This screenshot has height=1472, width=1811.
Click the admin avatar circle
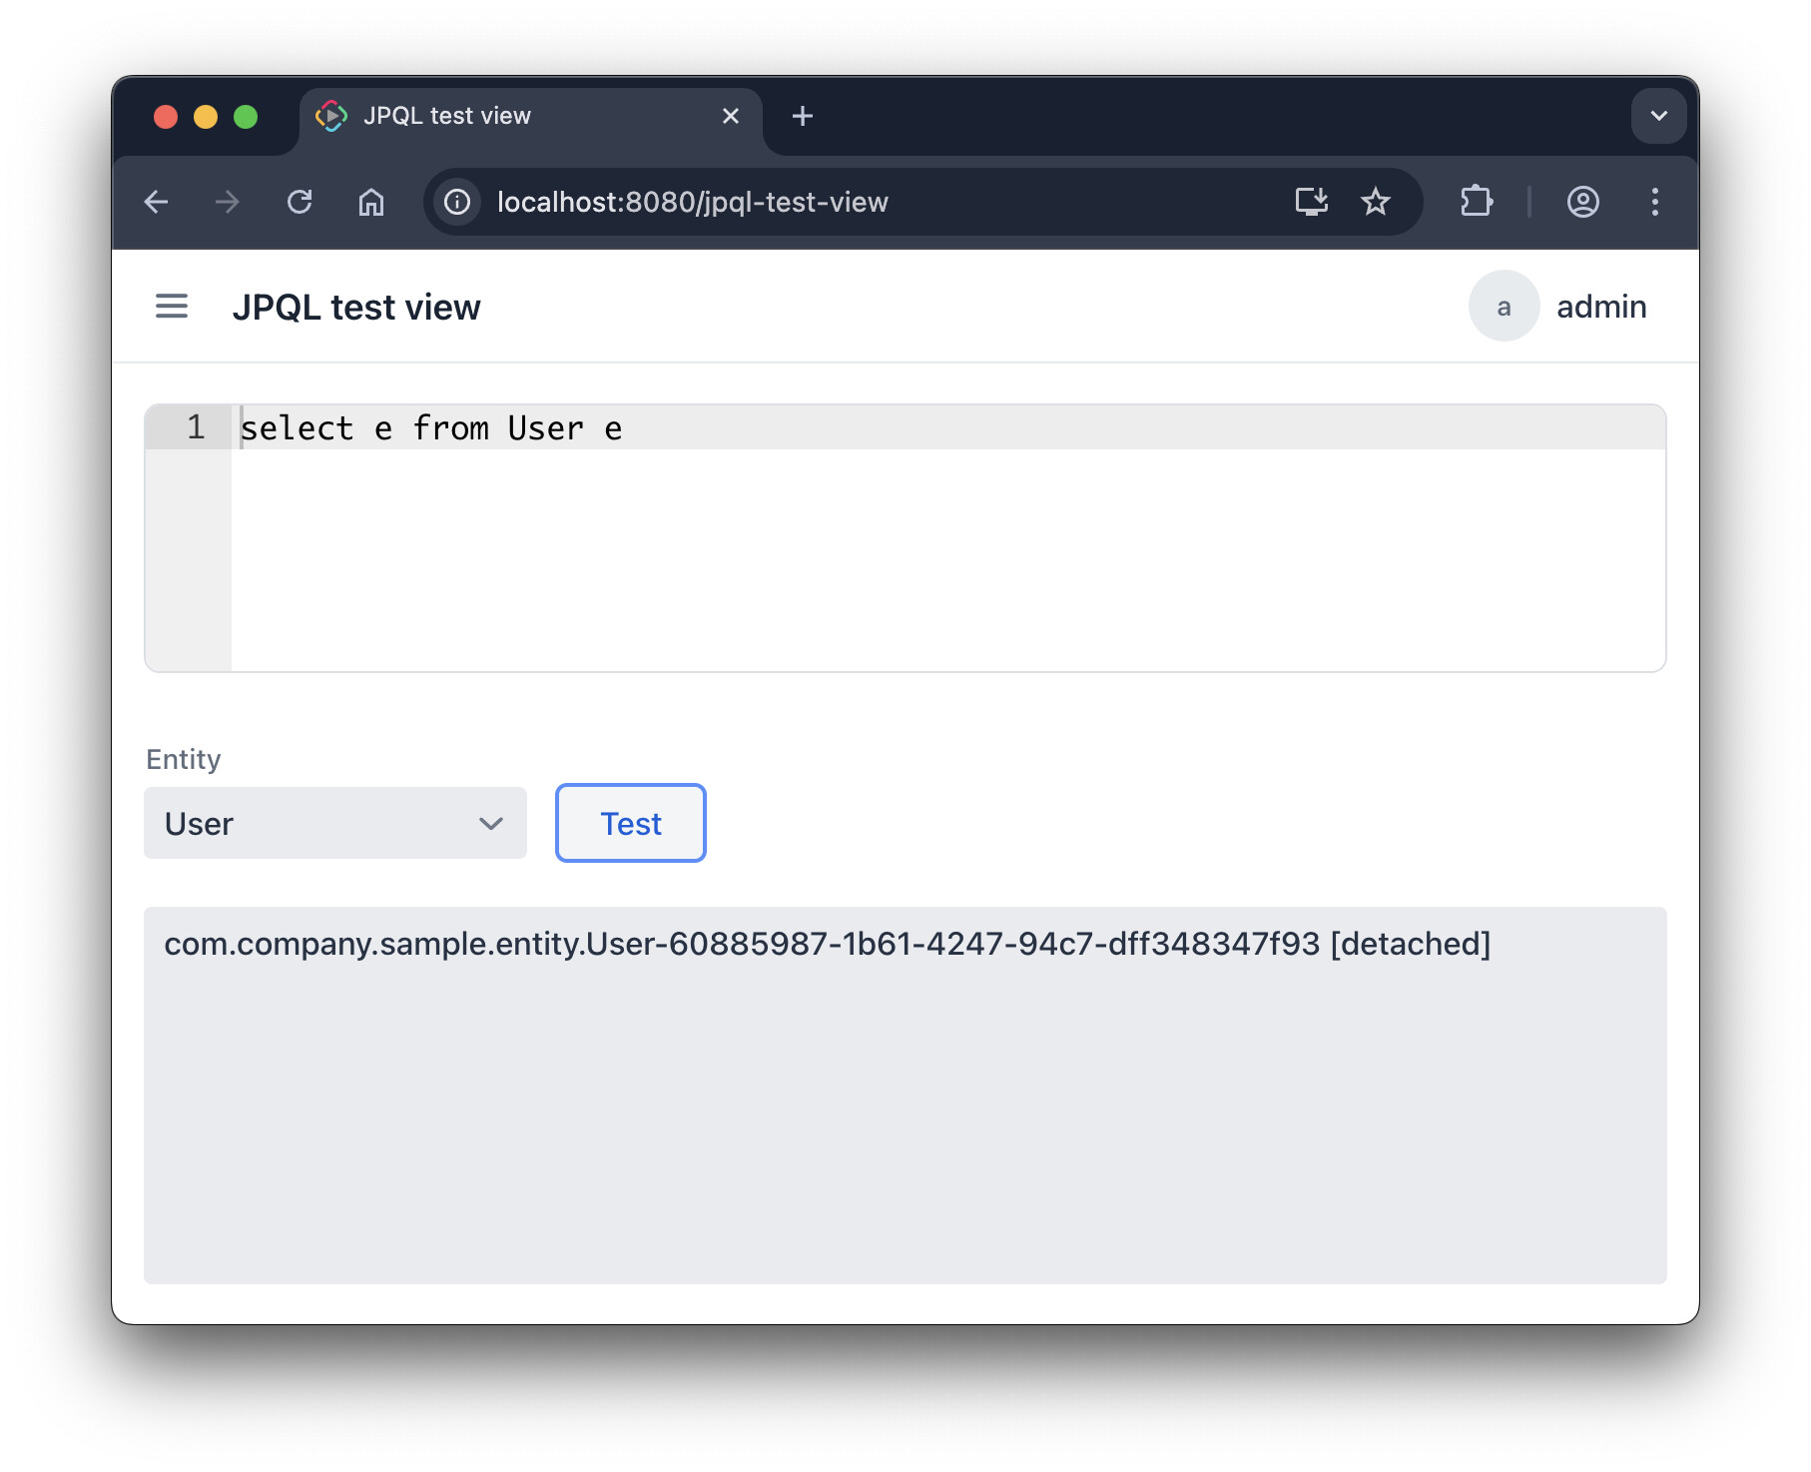pos(1504,307)
